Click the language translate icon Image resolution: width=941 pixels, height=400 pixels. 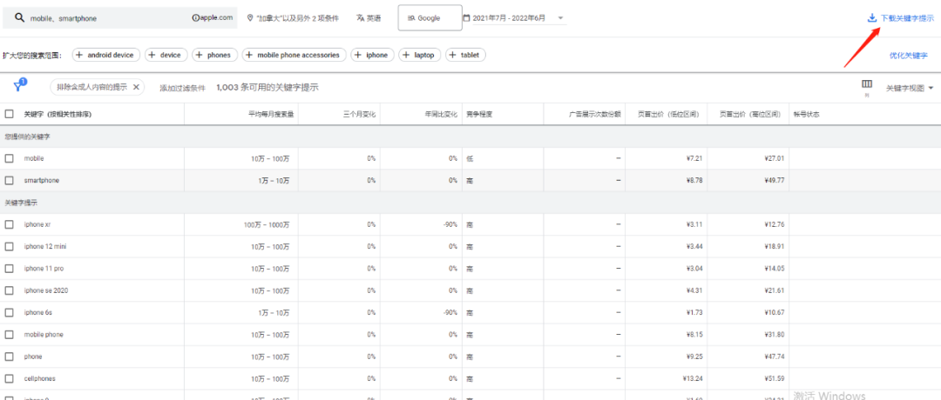click(x=360, y=18)
